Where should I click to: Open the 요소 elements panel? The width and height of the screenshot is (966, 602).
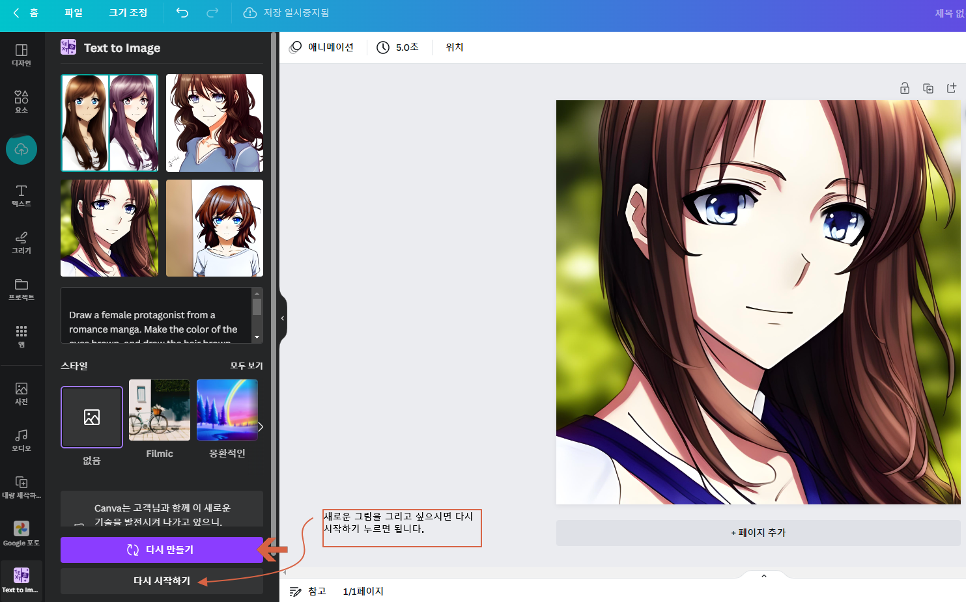click(x=21, y=102)
